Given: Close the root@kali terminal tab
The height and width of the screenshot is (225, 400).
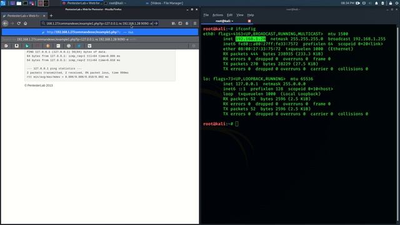Looking at the screenshot, I should [249, 21].
